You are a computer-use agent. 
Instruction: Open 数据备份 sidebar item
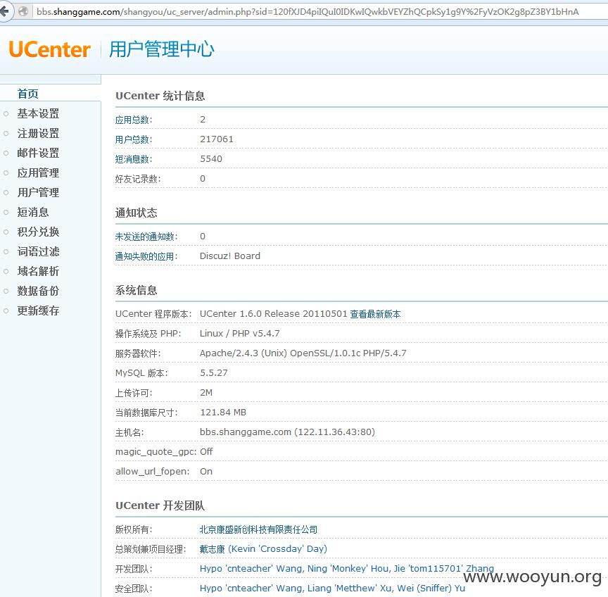38,291
